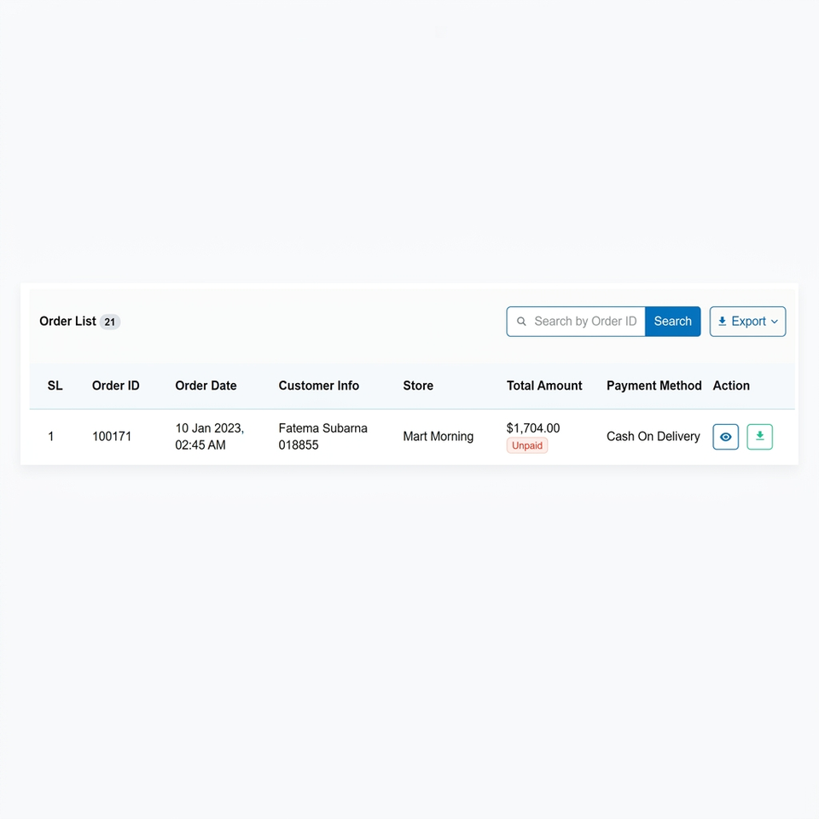Click the Store column header
819x819 pixels.
tap(418, 386)
